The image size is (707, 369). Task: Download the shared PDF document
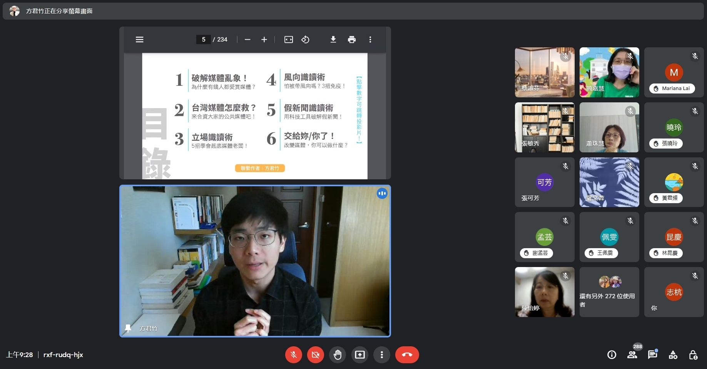pyautogui.click(x=333, y=40)
